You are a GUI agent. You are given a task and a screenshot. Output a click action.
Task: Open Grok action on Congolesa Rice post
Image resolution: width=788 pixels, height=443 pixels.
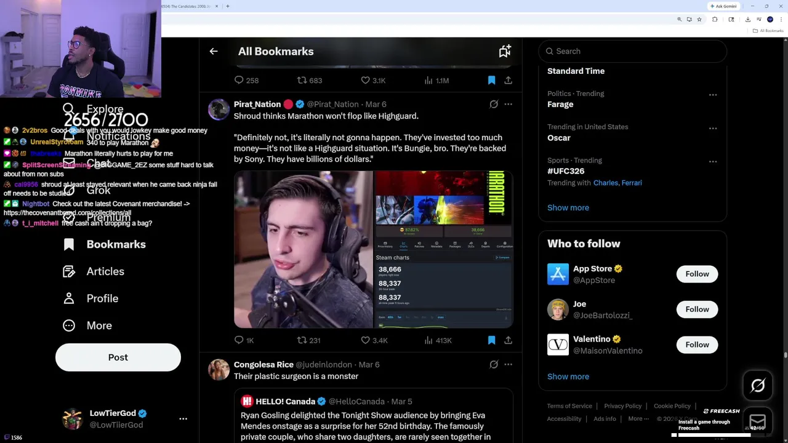point(494,365)
